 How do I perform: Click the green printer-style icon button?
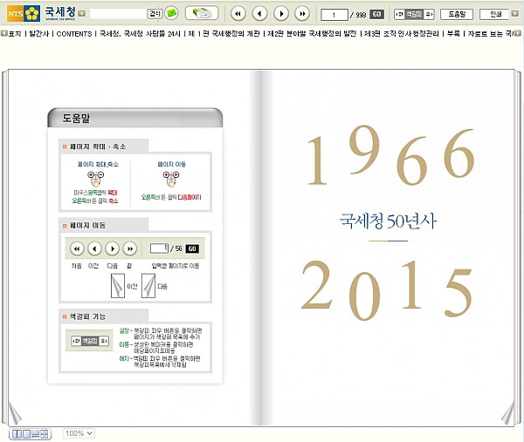pos(202,13)
